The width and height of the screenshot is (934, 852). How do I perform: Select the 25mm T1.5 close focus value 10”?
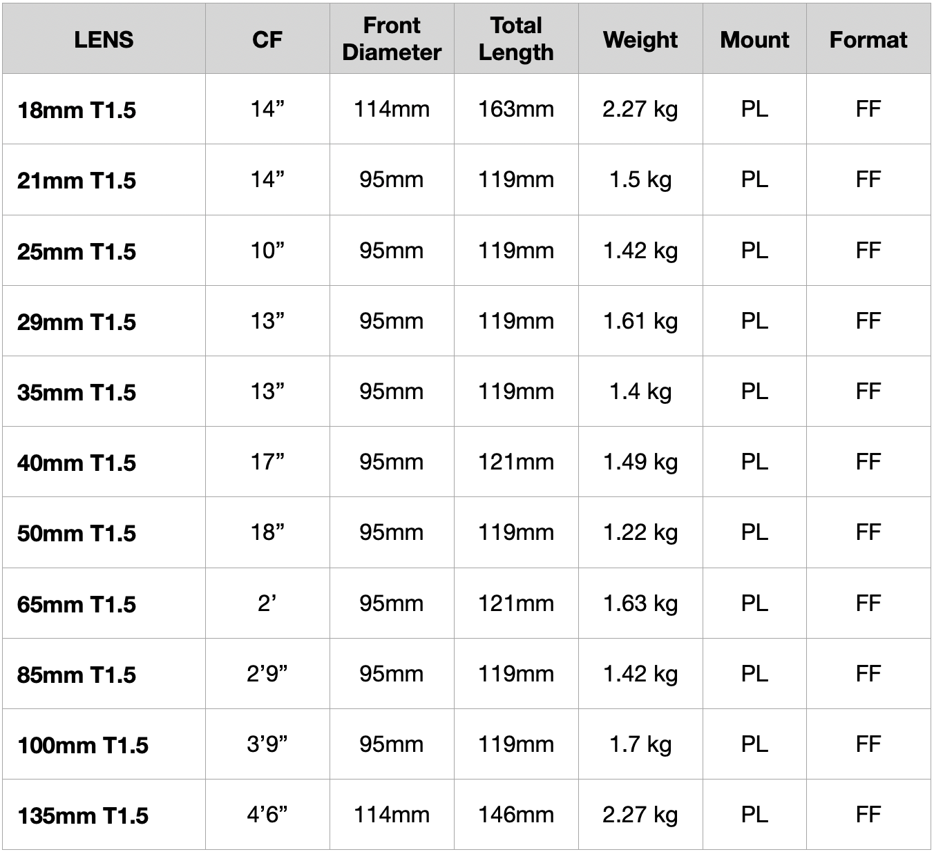click(x=267, y=251)
